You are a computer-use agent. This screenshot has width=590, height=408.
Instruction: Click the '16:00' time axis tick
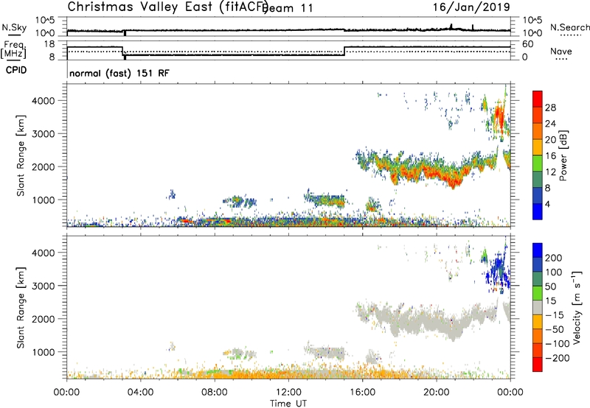[362, 393]
